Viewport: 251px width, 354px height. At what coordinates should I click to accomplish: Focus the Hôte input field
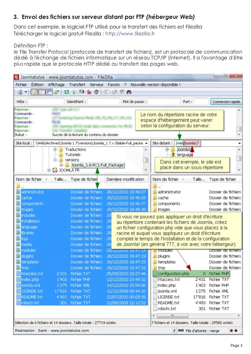click(46, 102)
